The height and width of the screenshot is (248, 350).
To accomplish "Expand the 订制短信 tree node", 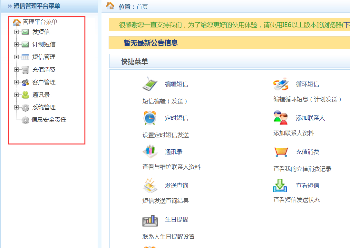I will coord(16,45).
